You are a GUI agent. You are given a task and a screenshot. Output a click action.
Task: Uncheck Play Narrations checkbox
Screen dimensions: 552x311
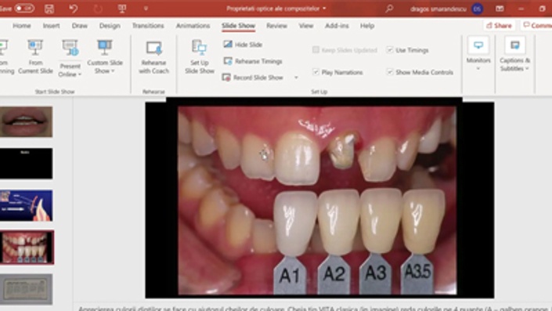(316, 72)
